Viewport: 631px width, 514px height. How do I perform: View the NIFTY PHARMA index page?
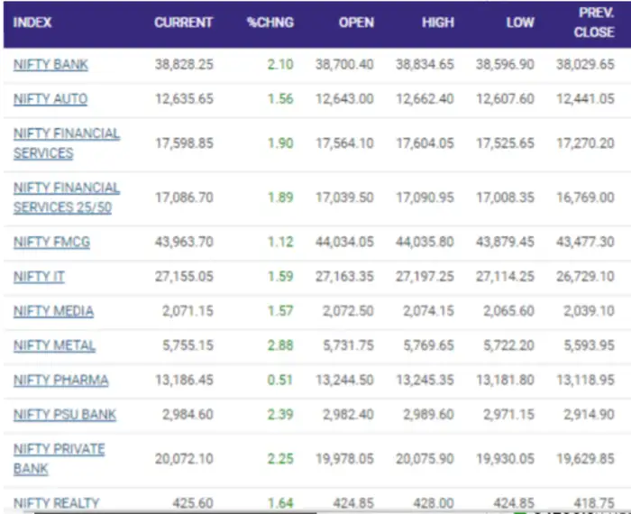(60, 381)
